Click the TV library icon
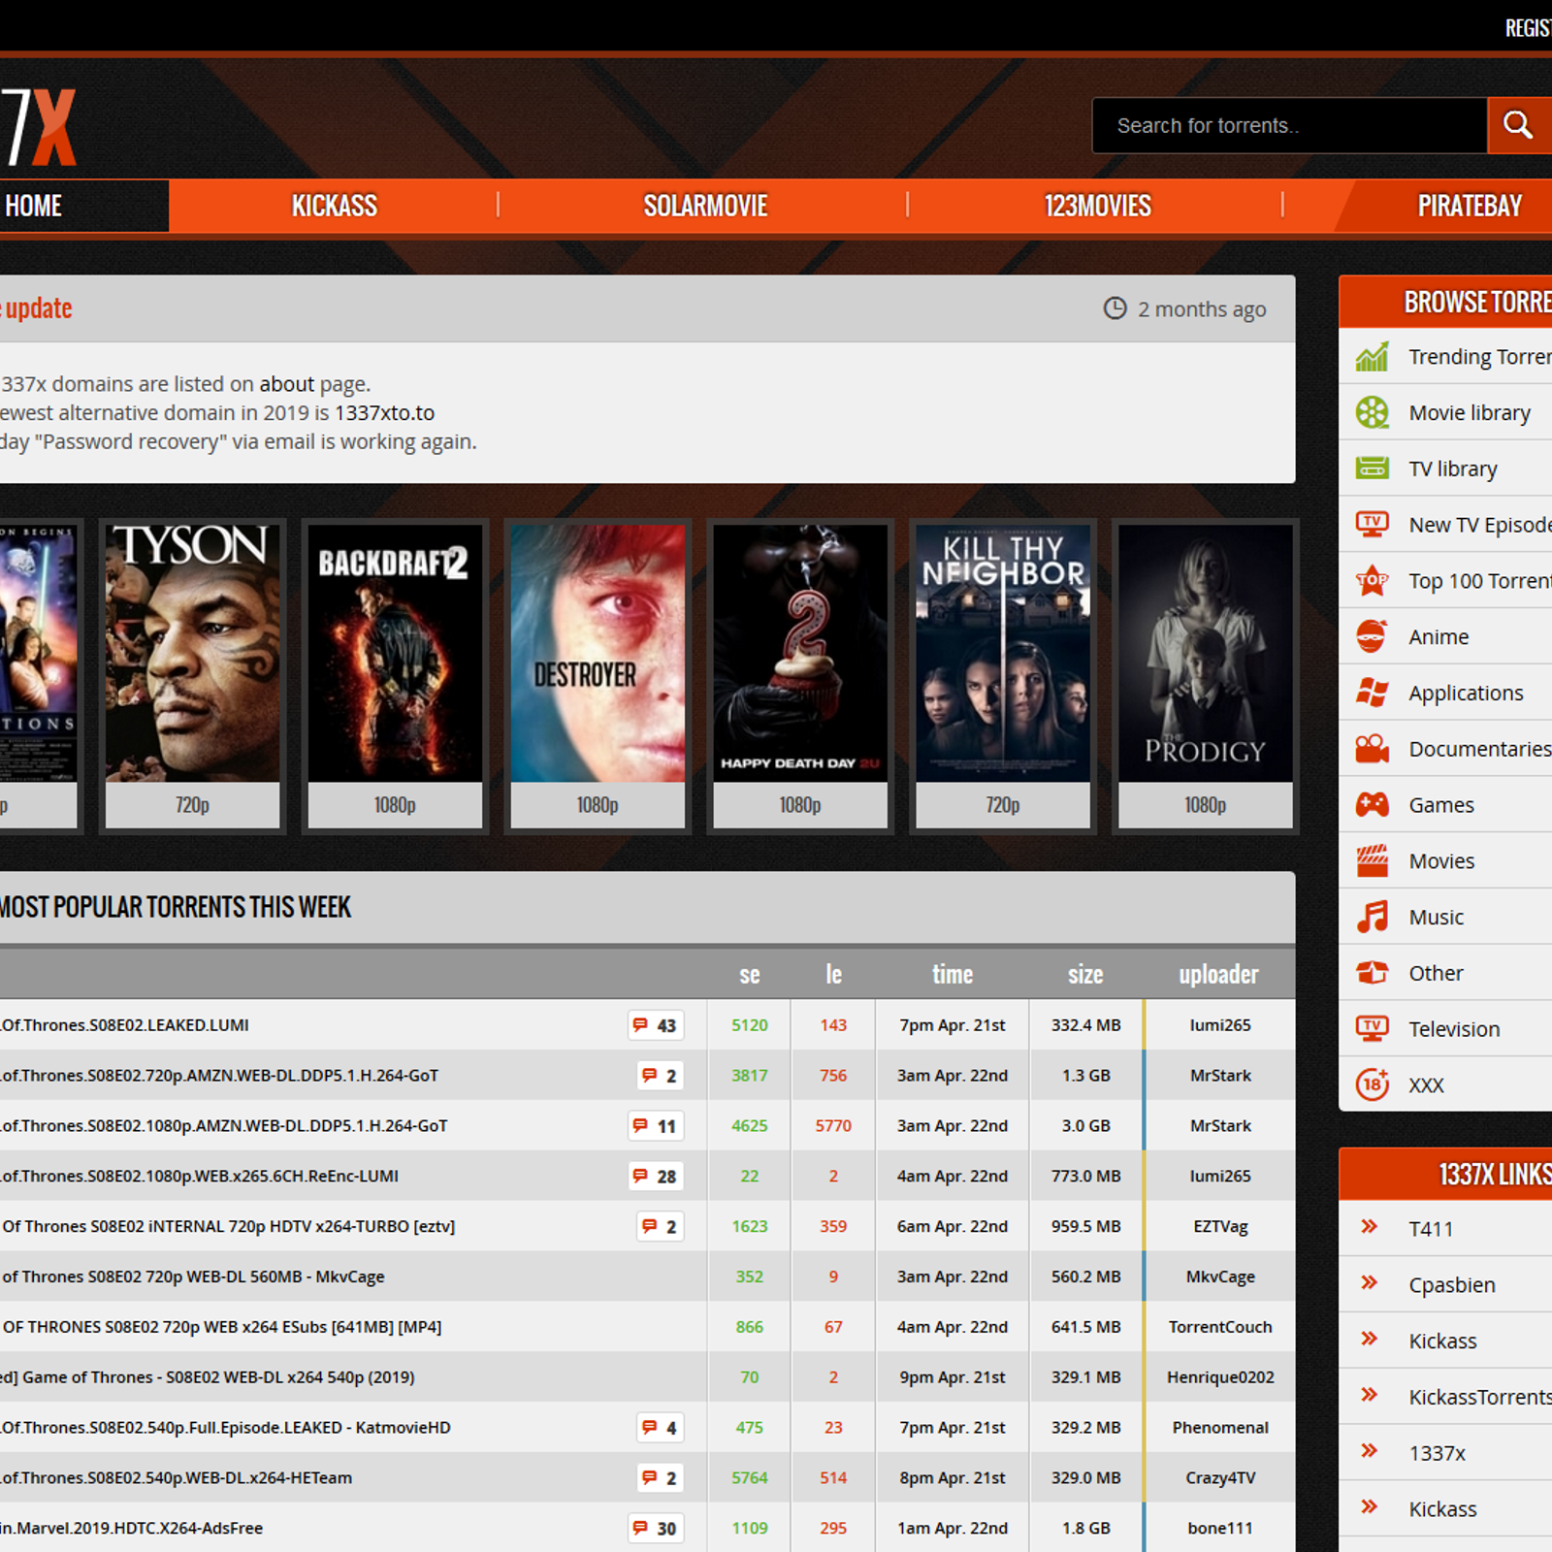Viewport: 1552px width, 1552px height. click(x=1372, y=469)
